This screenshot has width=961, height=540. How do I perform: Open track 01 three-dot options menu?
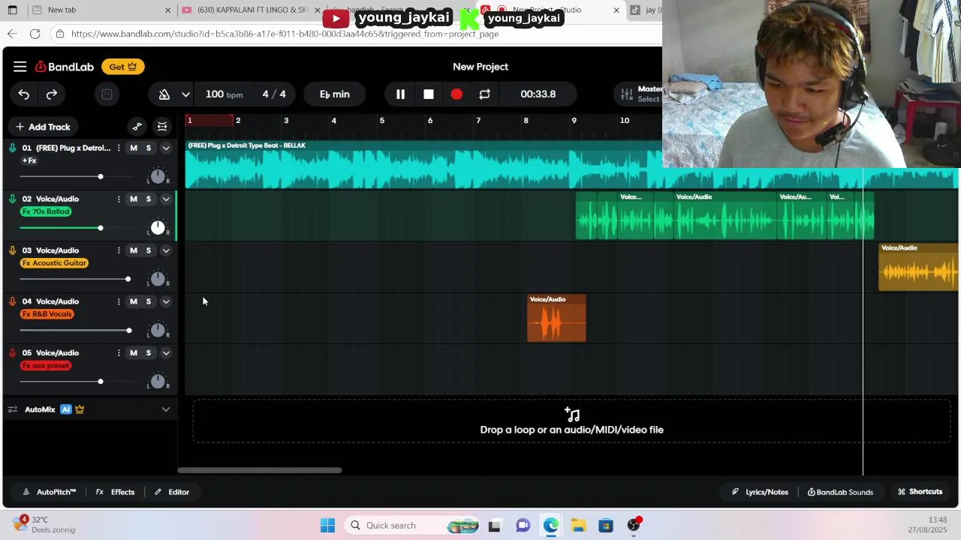click(x=119, y=148)
